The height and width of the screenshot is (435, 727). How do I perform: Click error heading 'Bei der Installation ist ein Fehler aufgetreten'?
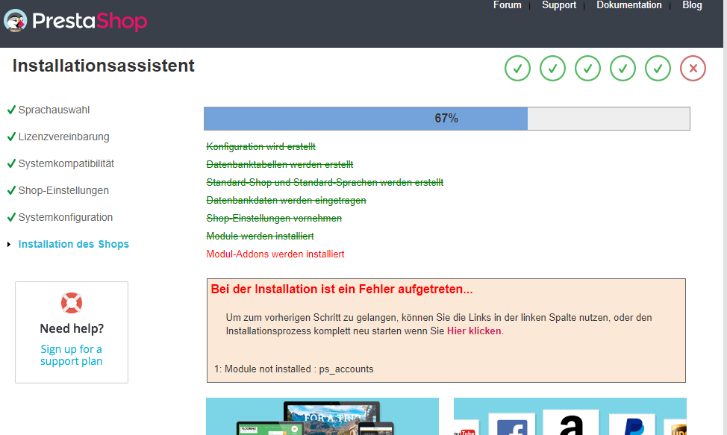point(342,289)
